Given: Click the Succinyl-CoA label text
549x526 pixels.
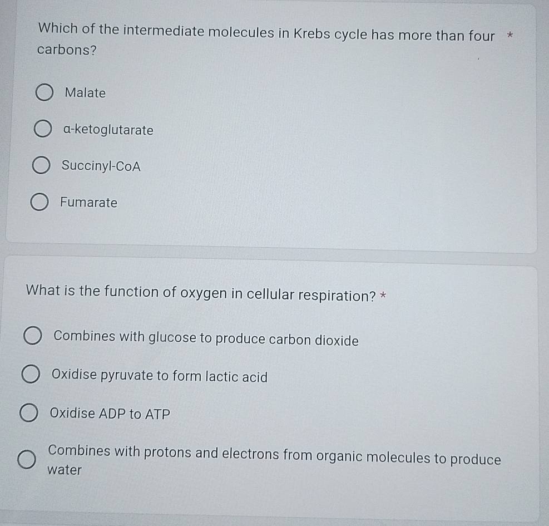Looking at the screenshot, I should 102,166.
